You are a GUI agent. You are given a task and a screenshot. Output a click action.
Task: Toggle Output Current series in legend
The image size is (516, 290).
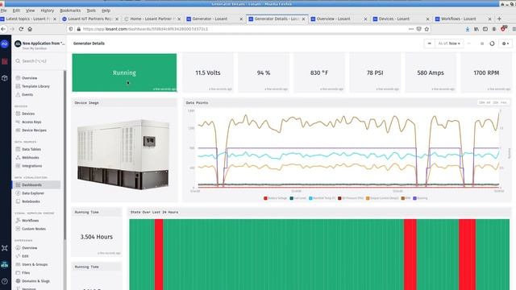(382, 198)
